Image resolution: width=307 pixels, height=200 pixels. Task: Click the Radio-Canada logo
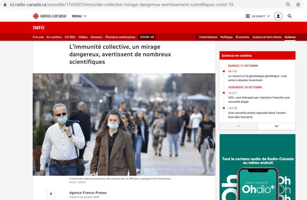(x=49, y=16)
